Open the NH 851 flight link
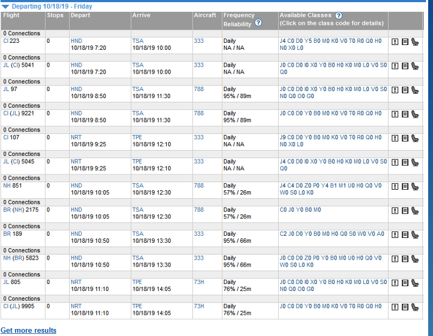This screenshot has width=433, height=336. [x=12, y=185]
